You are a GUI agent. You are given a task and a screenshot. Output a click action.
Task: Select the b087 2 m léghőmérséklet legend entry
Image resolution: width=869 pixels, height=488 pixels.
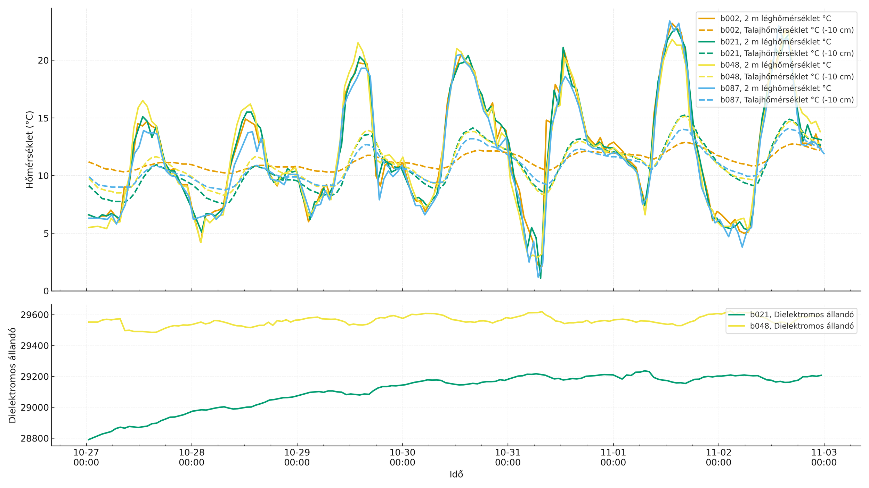tap(775, 88)
